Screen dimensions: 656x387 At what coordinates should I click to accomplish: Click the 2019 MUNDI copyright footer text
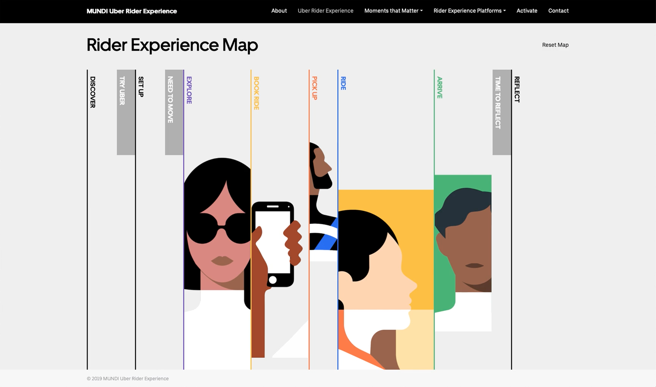(127, 378)
